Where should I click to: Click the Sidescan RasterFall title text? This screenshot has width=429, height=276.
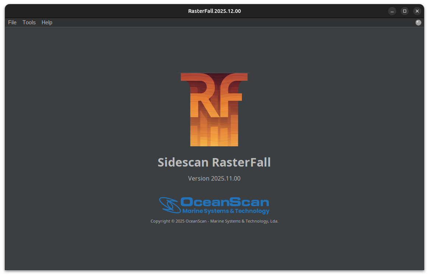pos(214,162)
